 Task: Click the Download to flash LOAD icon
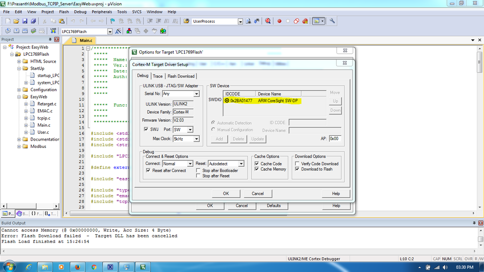pyautogui.click(x=53, y=31)
